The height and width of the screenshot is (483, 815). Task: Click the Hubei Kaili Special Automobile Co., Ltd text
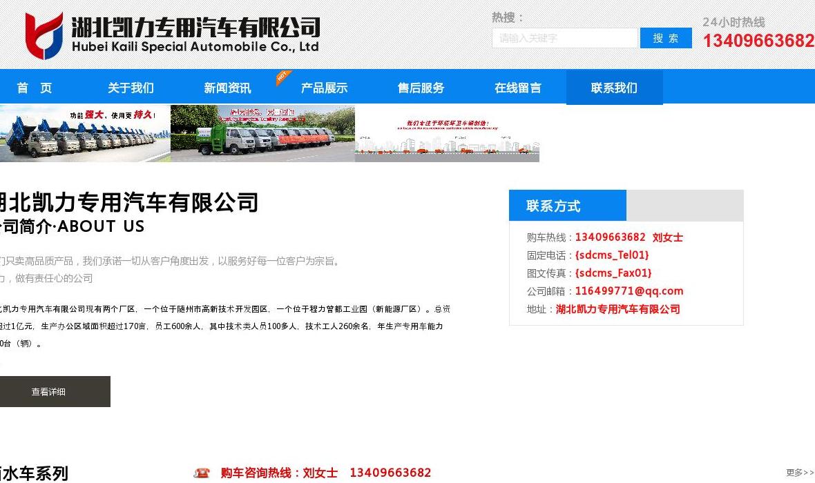tap(195, 47)
